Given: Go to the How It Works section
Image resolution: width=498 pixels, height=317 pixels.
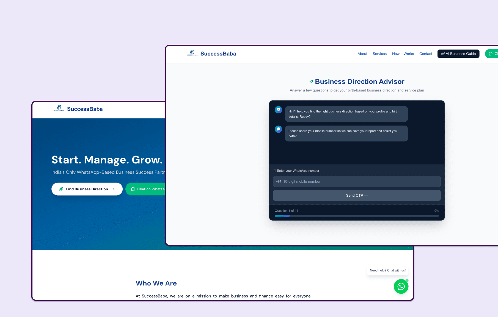Looking at the screenshot, I should [403, 54].
